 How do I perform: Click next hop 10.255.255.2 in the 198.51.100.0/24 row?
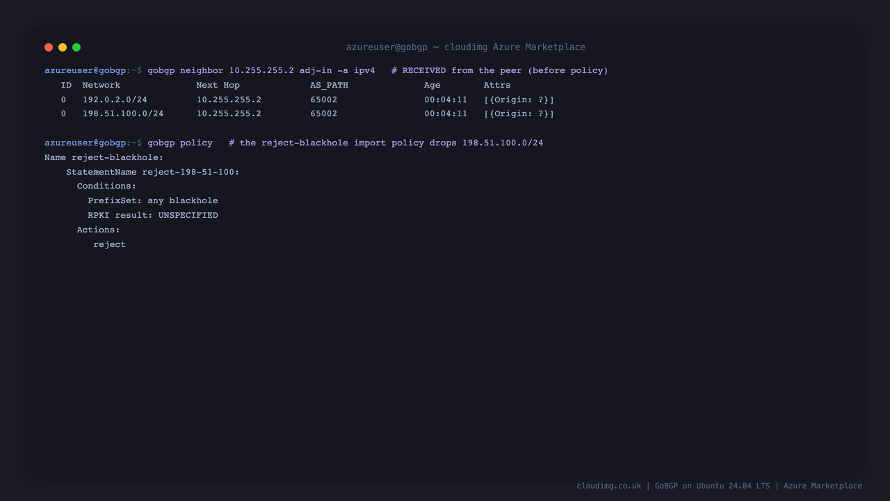229,113
